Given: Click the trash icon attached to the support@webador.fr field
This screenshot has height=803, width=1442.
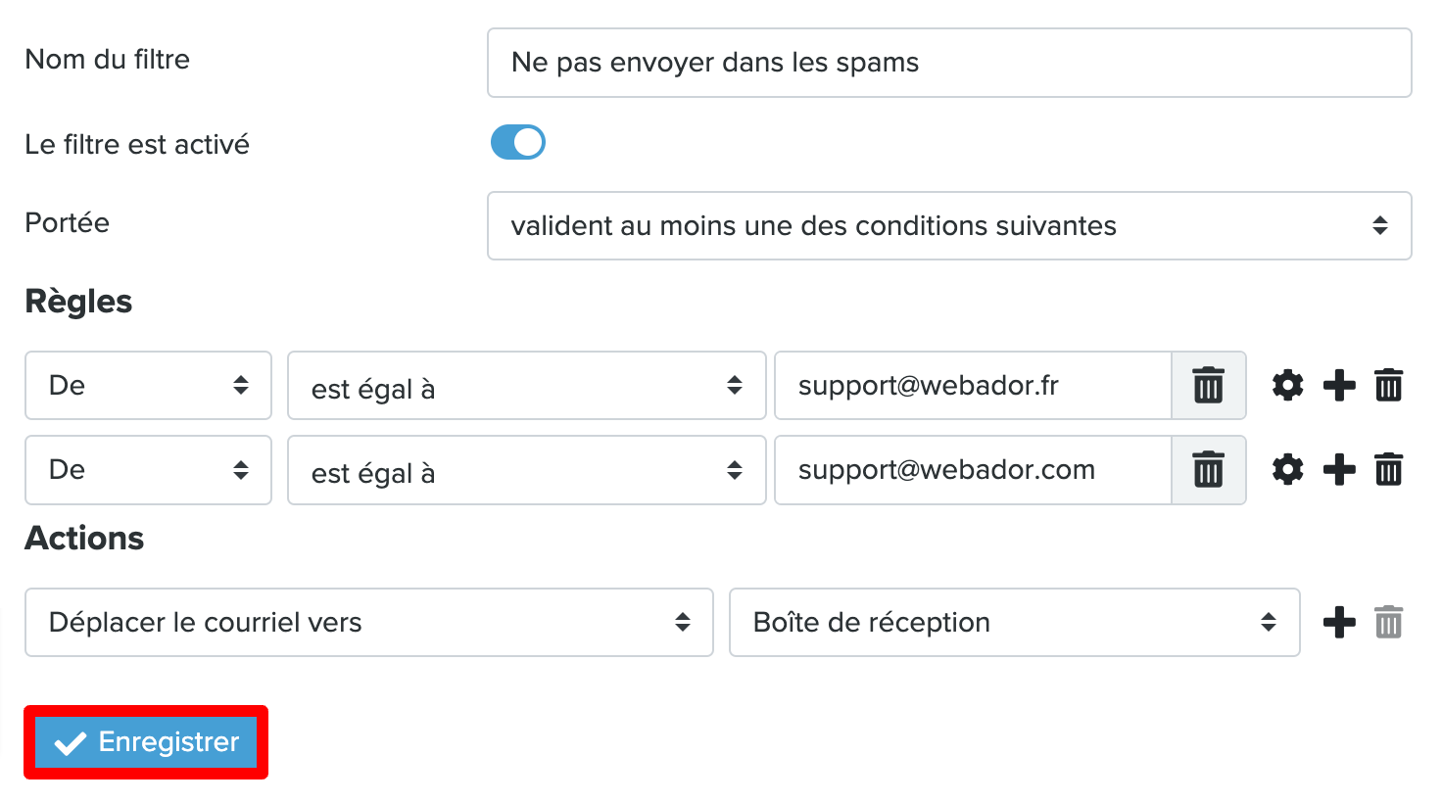Looking at the screenshot, I should [1209, 385].
